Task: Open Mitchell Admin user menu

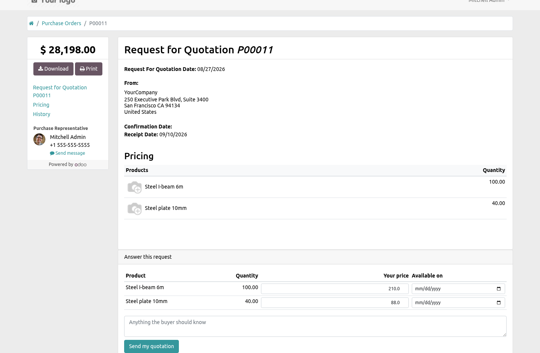Action: click(x=489, y=1)
